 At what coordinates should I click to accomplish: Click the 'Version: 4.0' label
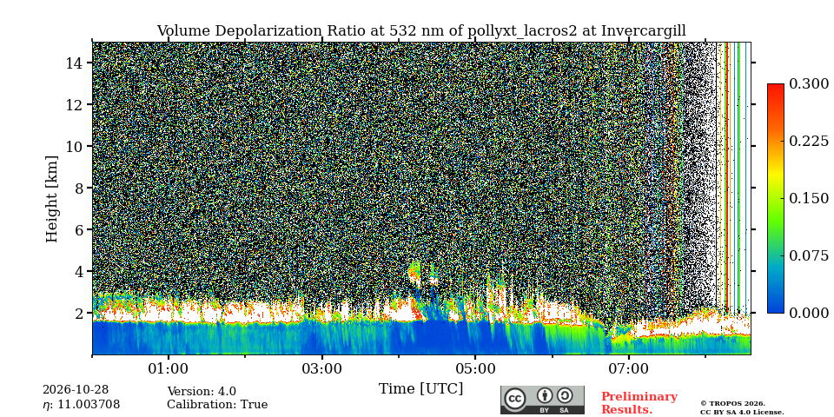(202, 392)
